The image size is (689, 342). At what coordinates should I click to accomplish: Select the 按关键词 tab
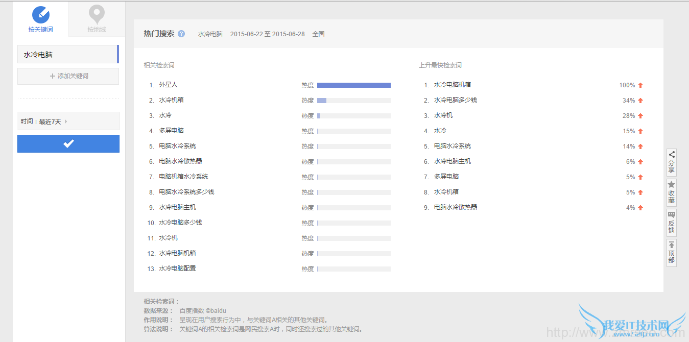[40, 19]
